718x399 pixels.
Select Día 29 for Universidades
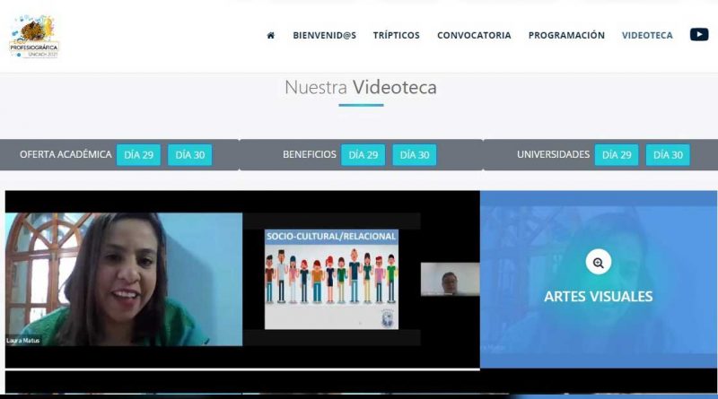click(x=617, y=155)
